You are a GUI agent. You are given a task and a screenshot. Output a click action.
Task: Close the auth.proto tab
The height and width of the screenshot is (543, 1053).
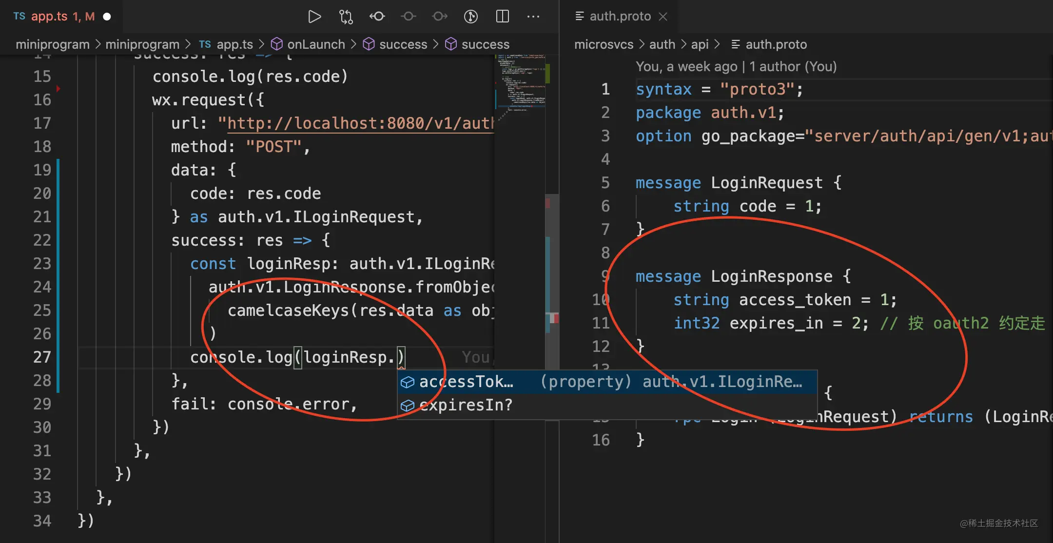click(x=663, y=17)
